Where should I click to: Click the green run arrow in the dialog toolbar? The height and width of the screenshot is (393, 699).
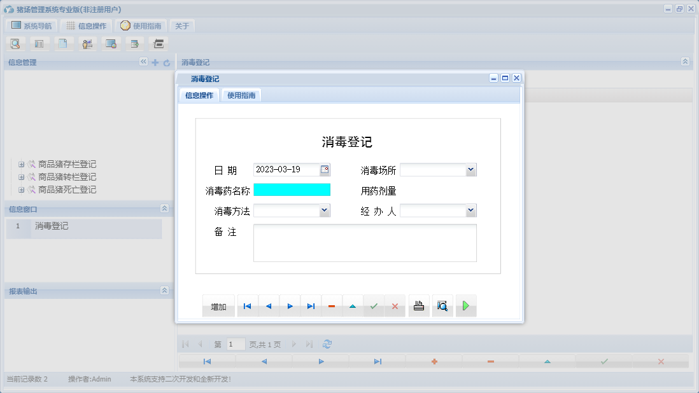click(465, 306)
